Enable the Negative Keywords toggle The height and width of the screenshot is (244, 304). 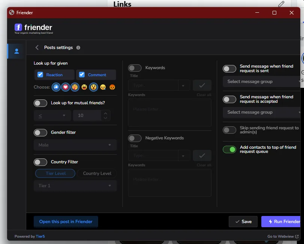point(135,138)
